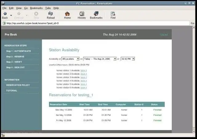
Task: Reload the page with the Reload icon
Action: [50, 14]
